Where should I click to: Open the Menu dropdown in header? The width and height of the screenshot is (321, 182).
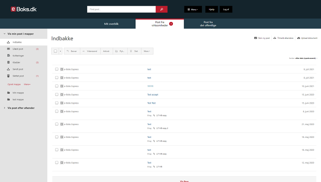point(193,9)
